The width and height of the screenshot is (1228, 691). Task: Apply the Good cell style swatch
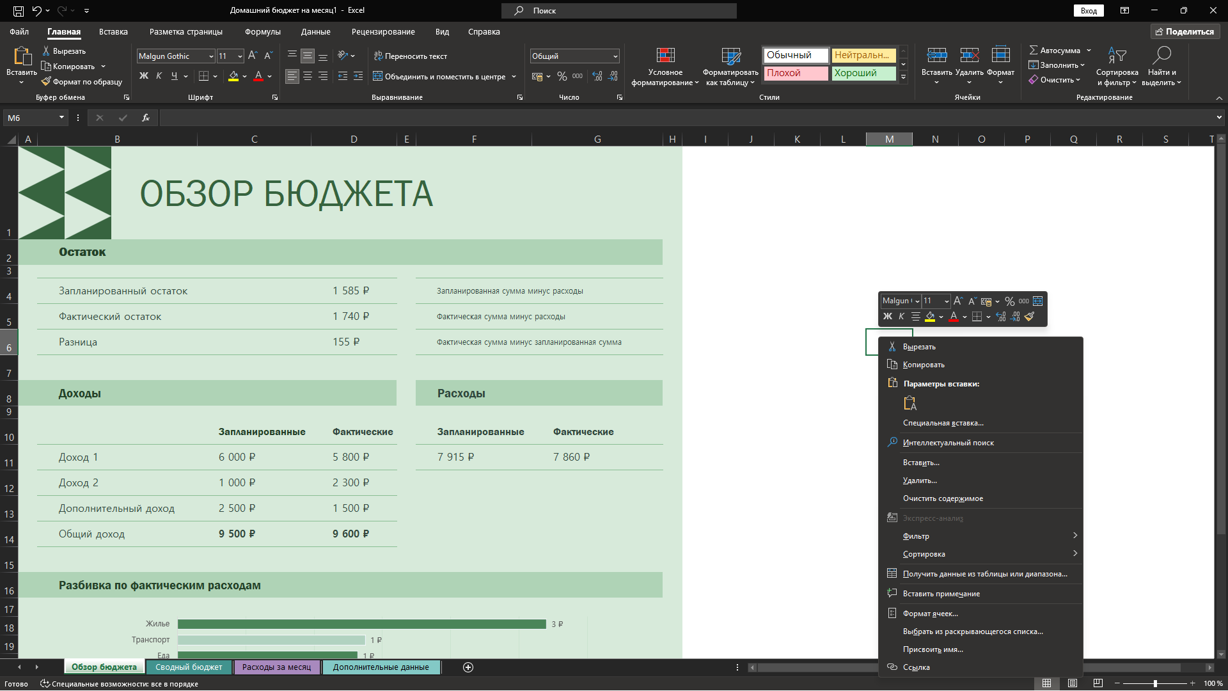(863, 73)
